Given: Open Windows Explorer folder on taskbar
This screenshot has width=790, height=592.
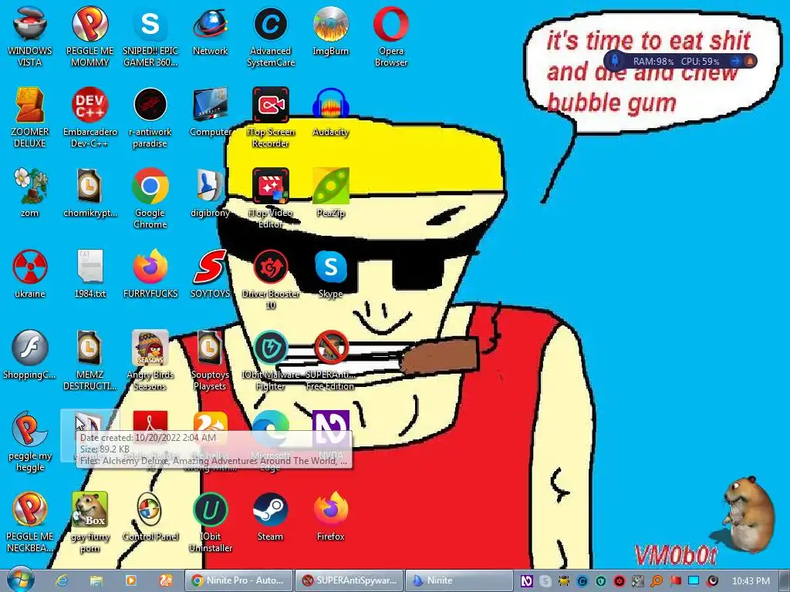Looking at the screenshot, I should [96, 580].
